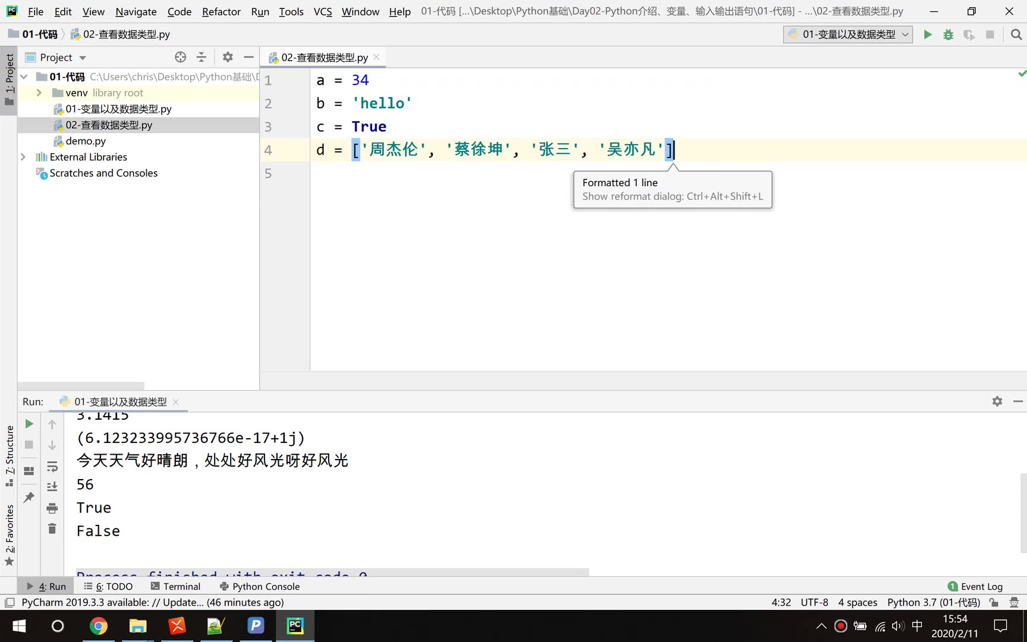Open Windows notification center
Screen dimensions: 1027x642
pos(1001,626)
